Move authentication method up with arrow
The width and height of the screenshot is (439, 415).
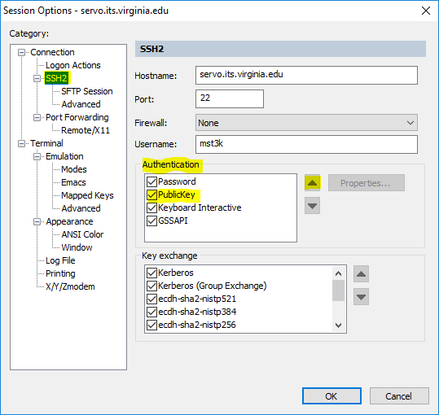(x=312, y=183)
